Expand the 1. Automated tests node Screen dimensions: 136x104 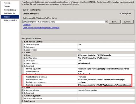[x=22, y=90]
